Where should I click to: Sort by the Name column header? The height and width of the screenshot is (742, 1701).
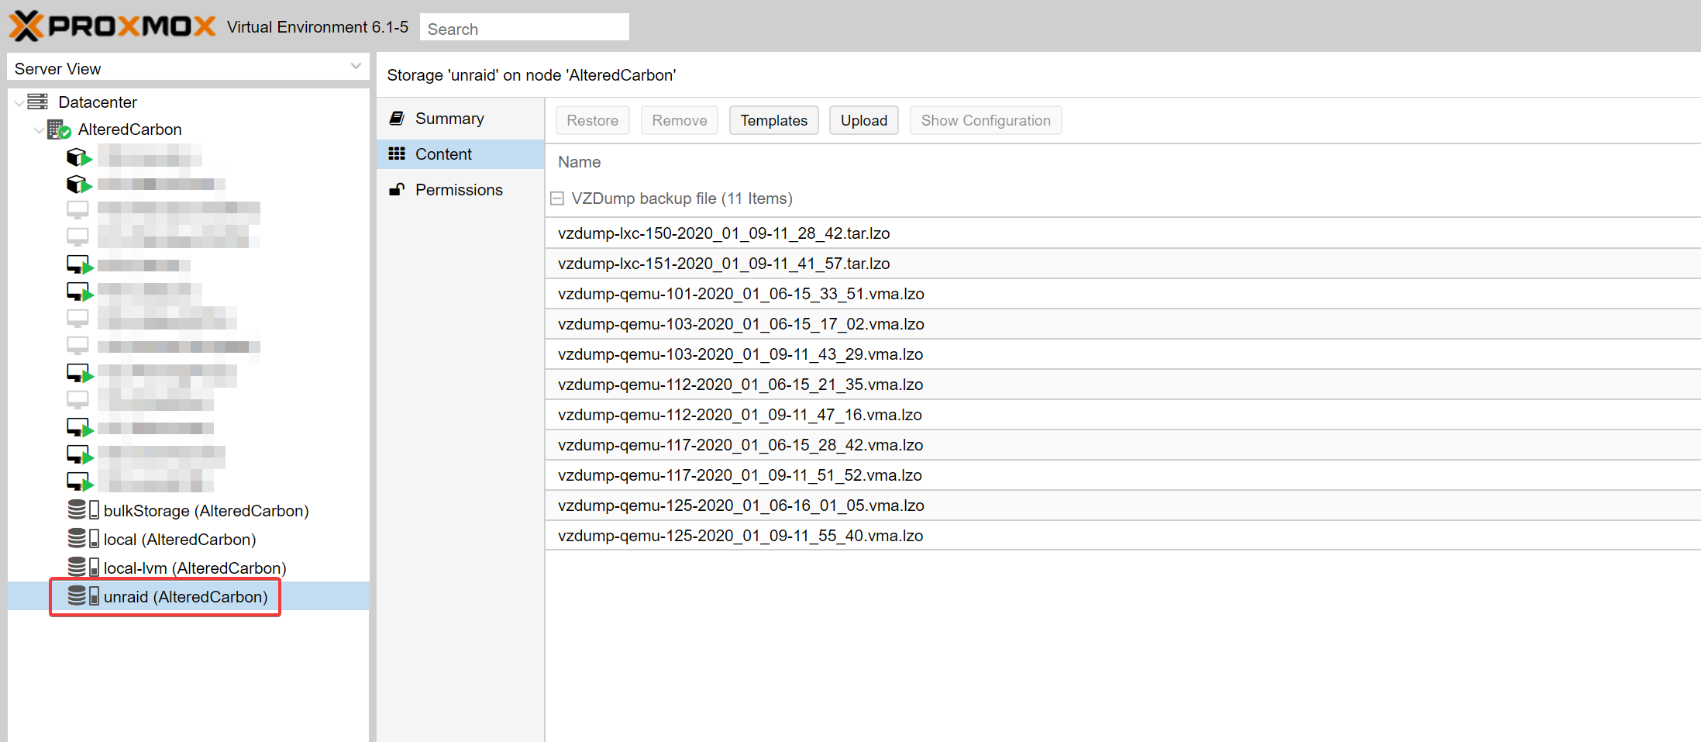[580, 162]
